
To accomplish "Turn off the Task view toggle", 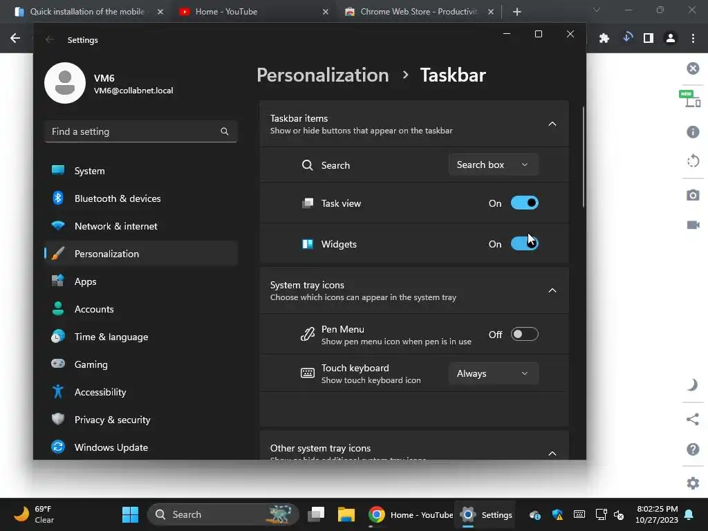I will pyautogui.click(x=524, y=203).
